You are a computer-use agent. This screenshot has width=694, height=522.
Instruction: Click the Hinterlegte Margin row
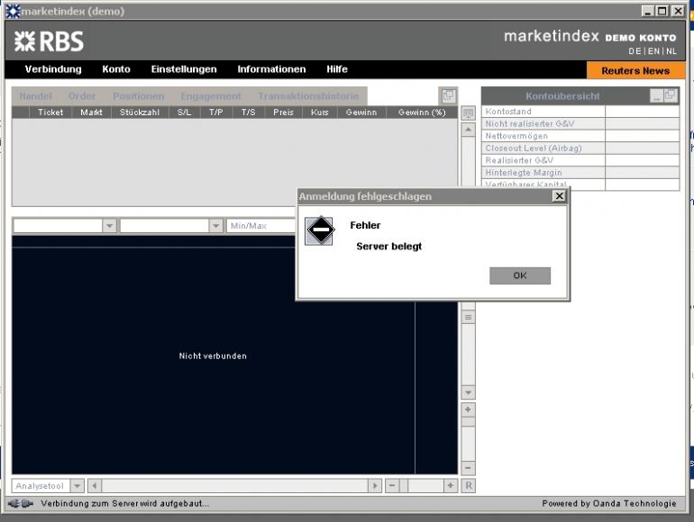pos(580,173)
